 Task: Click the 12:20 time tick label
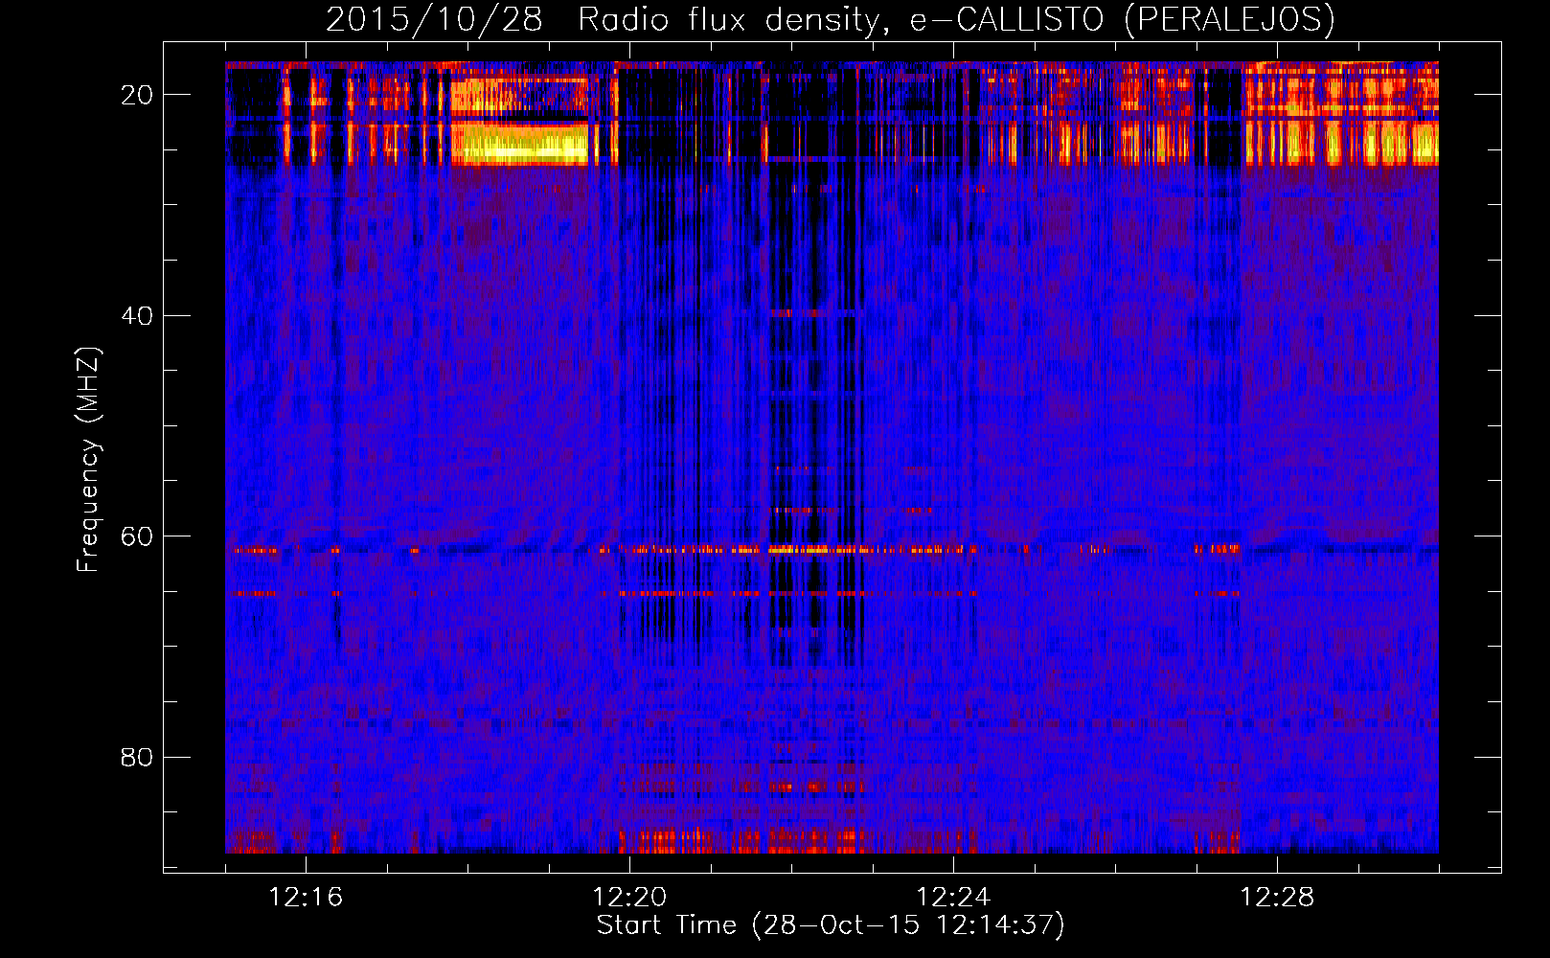[x=629, y=897]
